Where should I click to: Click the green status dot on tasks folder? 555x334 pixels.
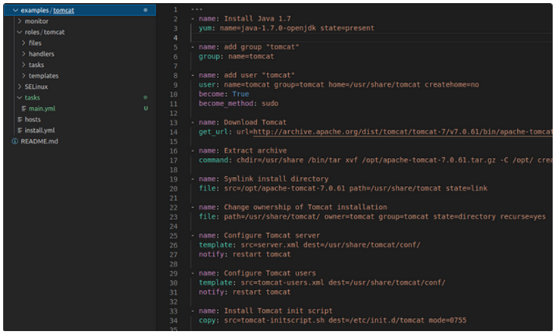pyautogui.click(x=146, y=97)
